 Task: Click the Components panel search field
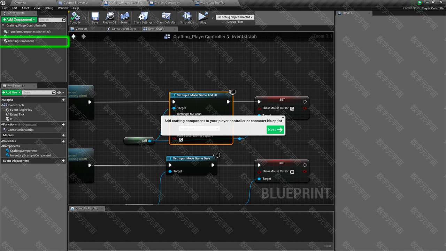click(49, 20)
